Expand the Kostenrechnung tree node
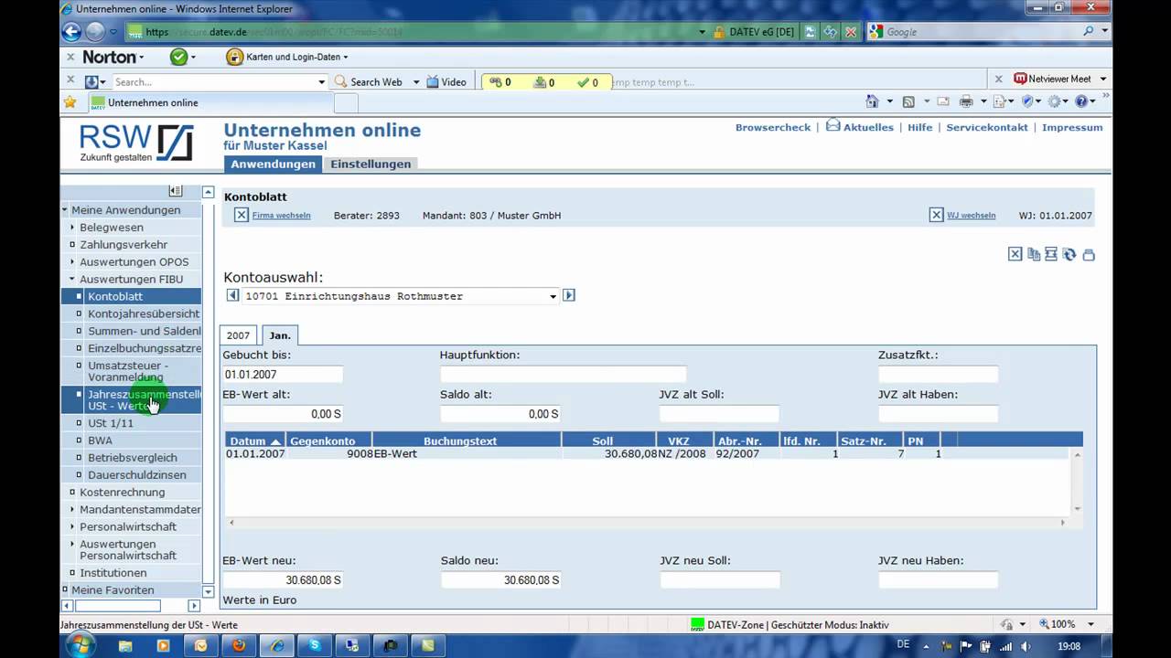 pyautogui.click(x=72, y=492)
